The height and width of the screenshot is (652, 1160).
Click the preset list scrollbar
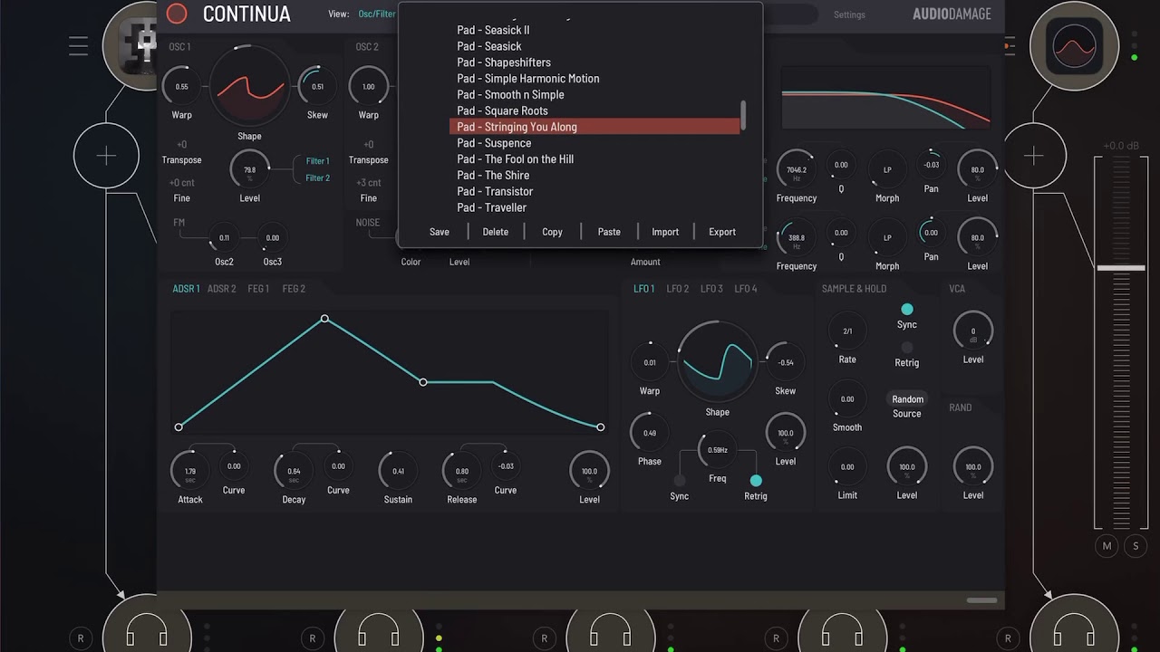point(744,115)
